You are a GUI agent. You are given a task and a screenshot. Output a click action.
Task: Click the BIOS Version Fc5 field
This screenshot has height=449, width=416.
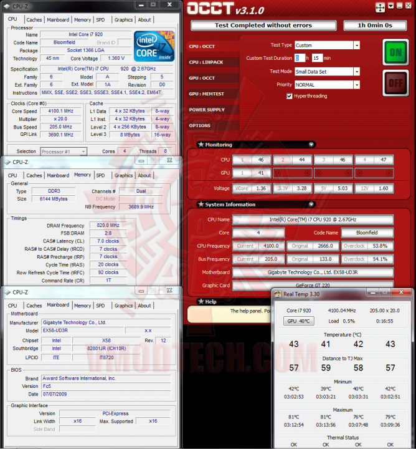pyautogui.click(x=106, y=386)
